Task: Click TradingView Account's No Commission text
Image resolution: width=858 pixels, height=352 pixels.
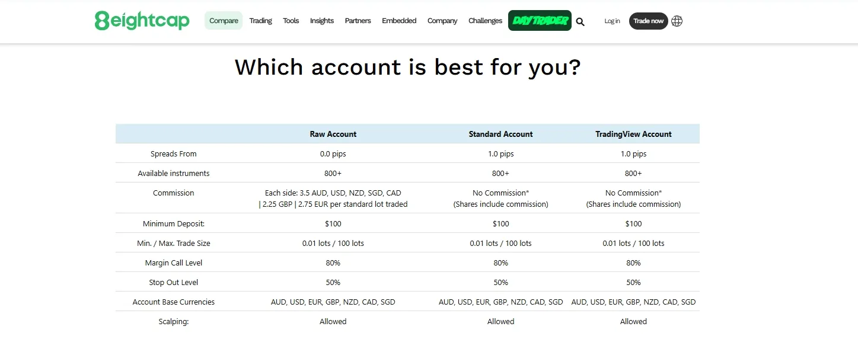Action: pos(633,198)
